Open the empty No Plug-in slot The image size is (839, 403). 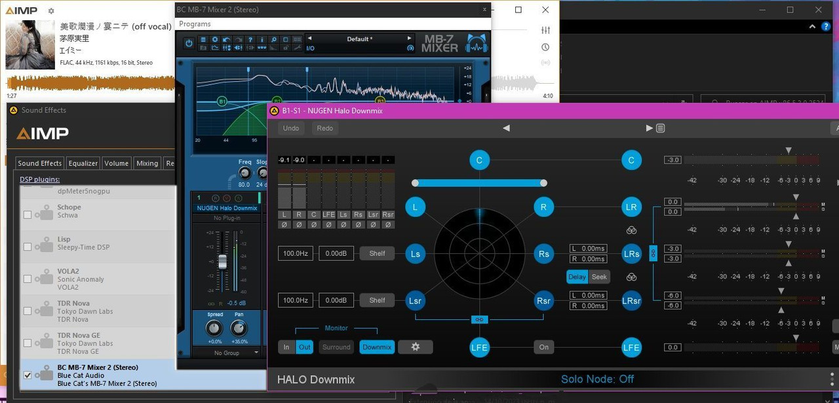click(226, 218)
